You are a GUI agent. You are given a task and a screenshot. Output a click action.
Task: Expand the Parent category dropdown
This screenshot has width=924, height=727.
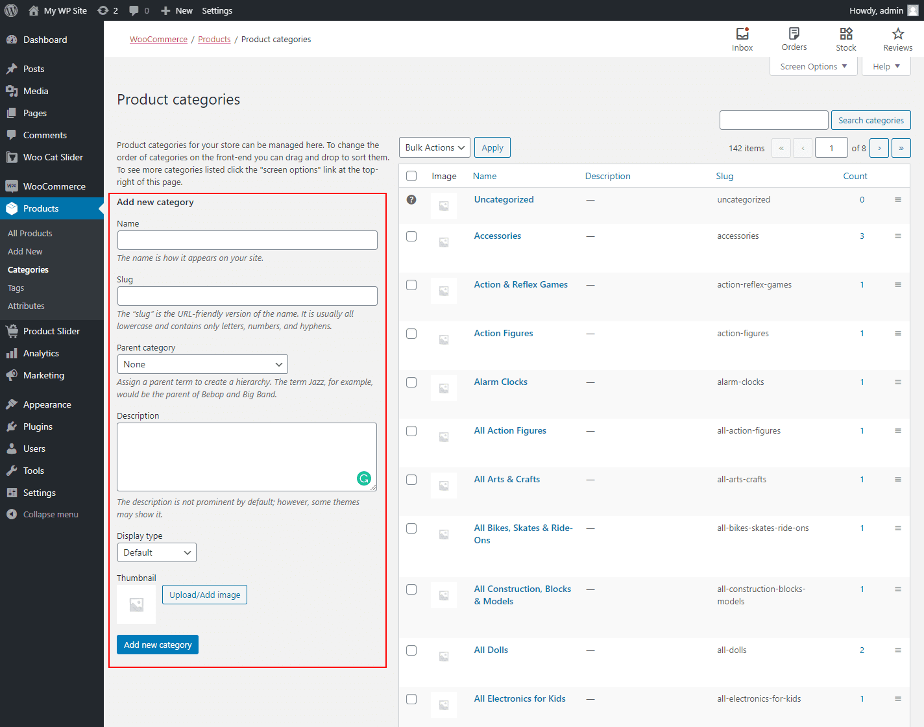pos(202,365)
